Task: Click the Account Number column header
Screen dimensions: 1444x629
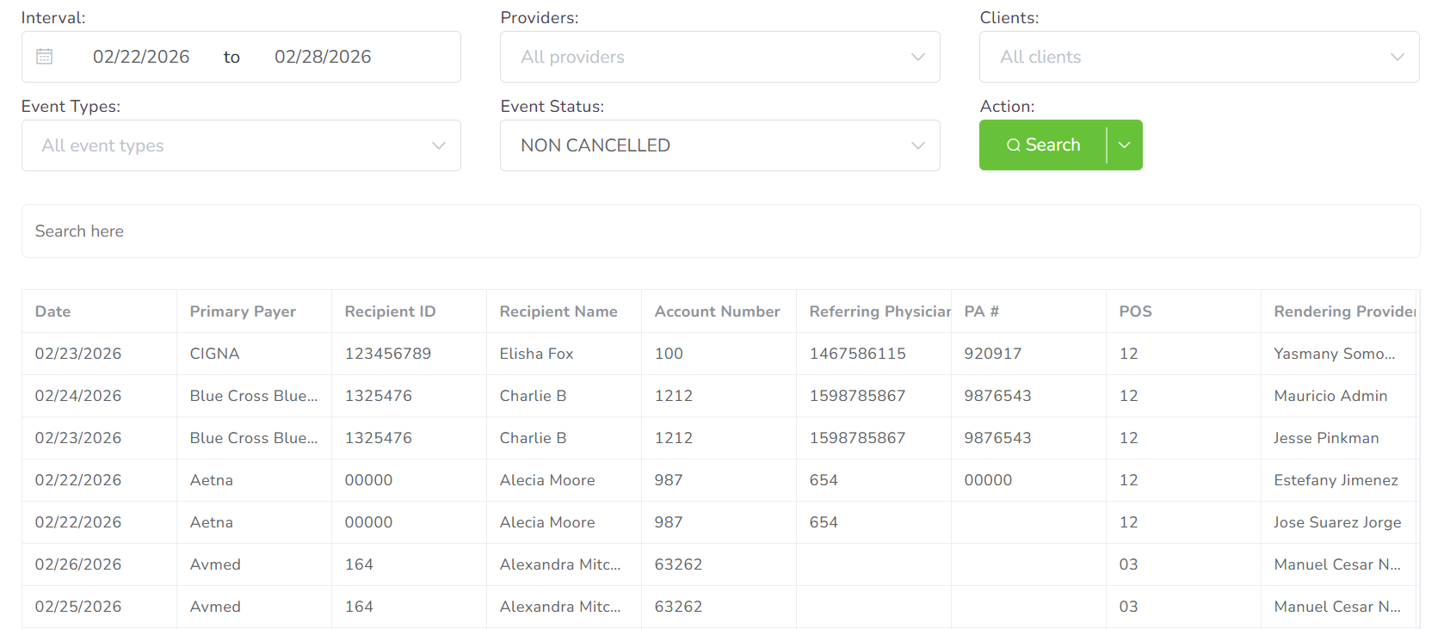Action: (x=717, y=311)
